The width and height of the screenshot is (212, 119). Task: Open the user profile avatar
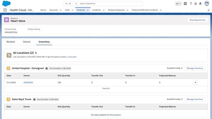point(207,3)
